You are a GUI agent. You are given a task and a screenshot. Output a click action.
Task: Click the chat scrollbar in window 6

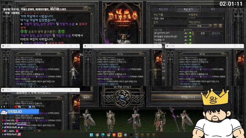point(227,71)
